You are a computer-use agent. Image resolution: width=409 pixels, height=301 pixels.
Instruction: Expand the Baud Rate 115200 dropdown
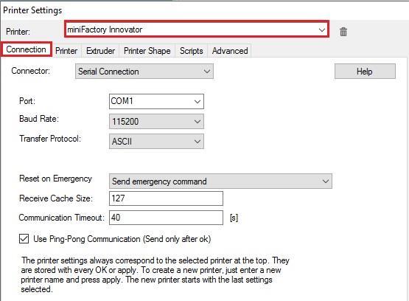pyautogui.click(x=156, y=122)
